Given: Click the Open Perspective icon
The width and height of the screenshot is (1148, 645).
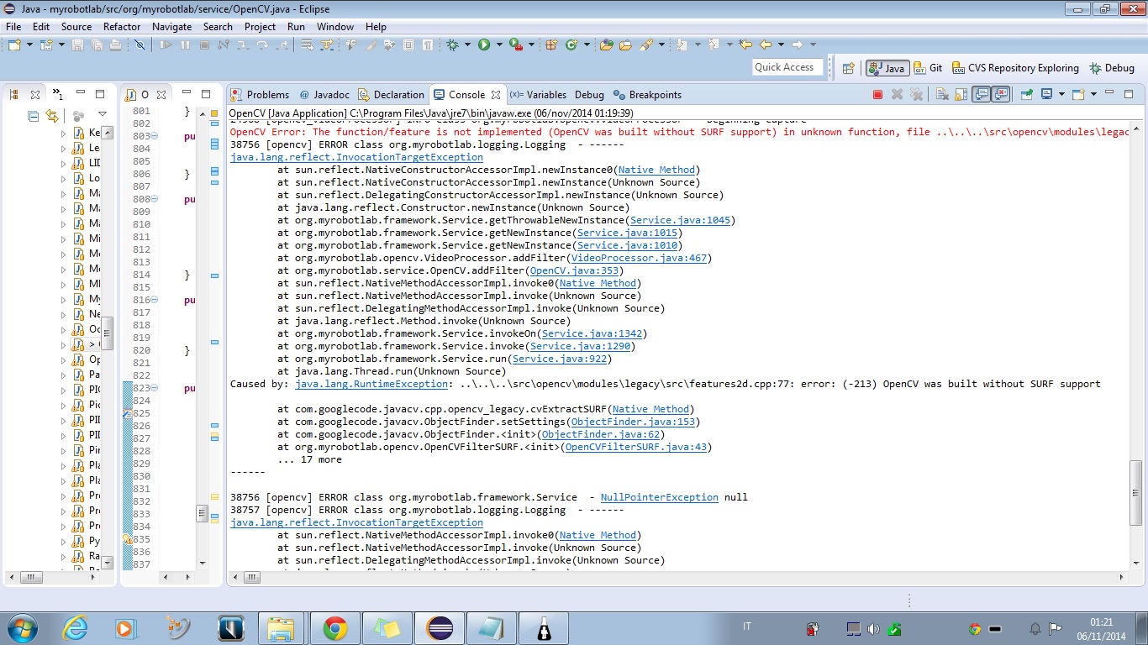Looking at the screenshot, I should click(x=848, y=68).
